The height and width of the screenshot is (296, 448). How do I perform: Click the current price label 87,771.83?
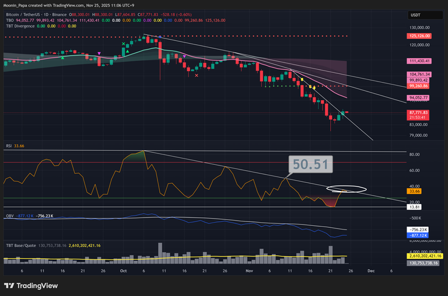[x=419, y=112]
